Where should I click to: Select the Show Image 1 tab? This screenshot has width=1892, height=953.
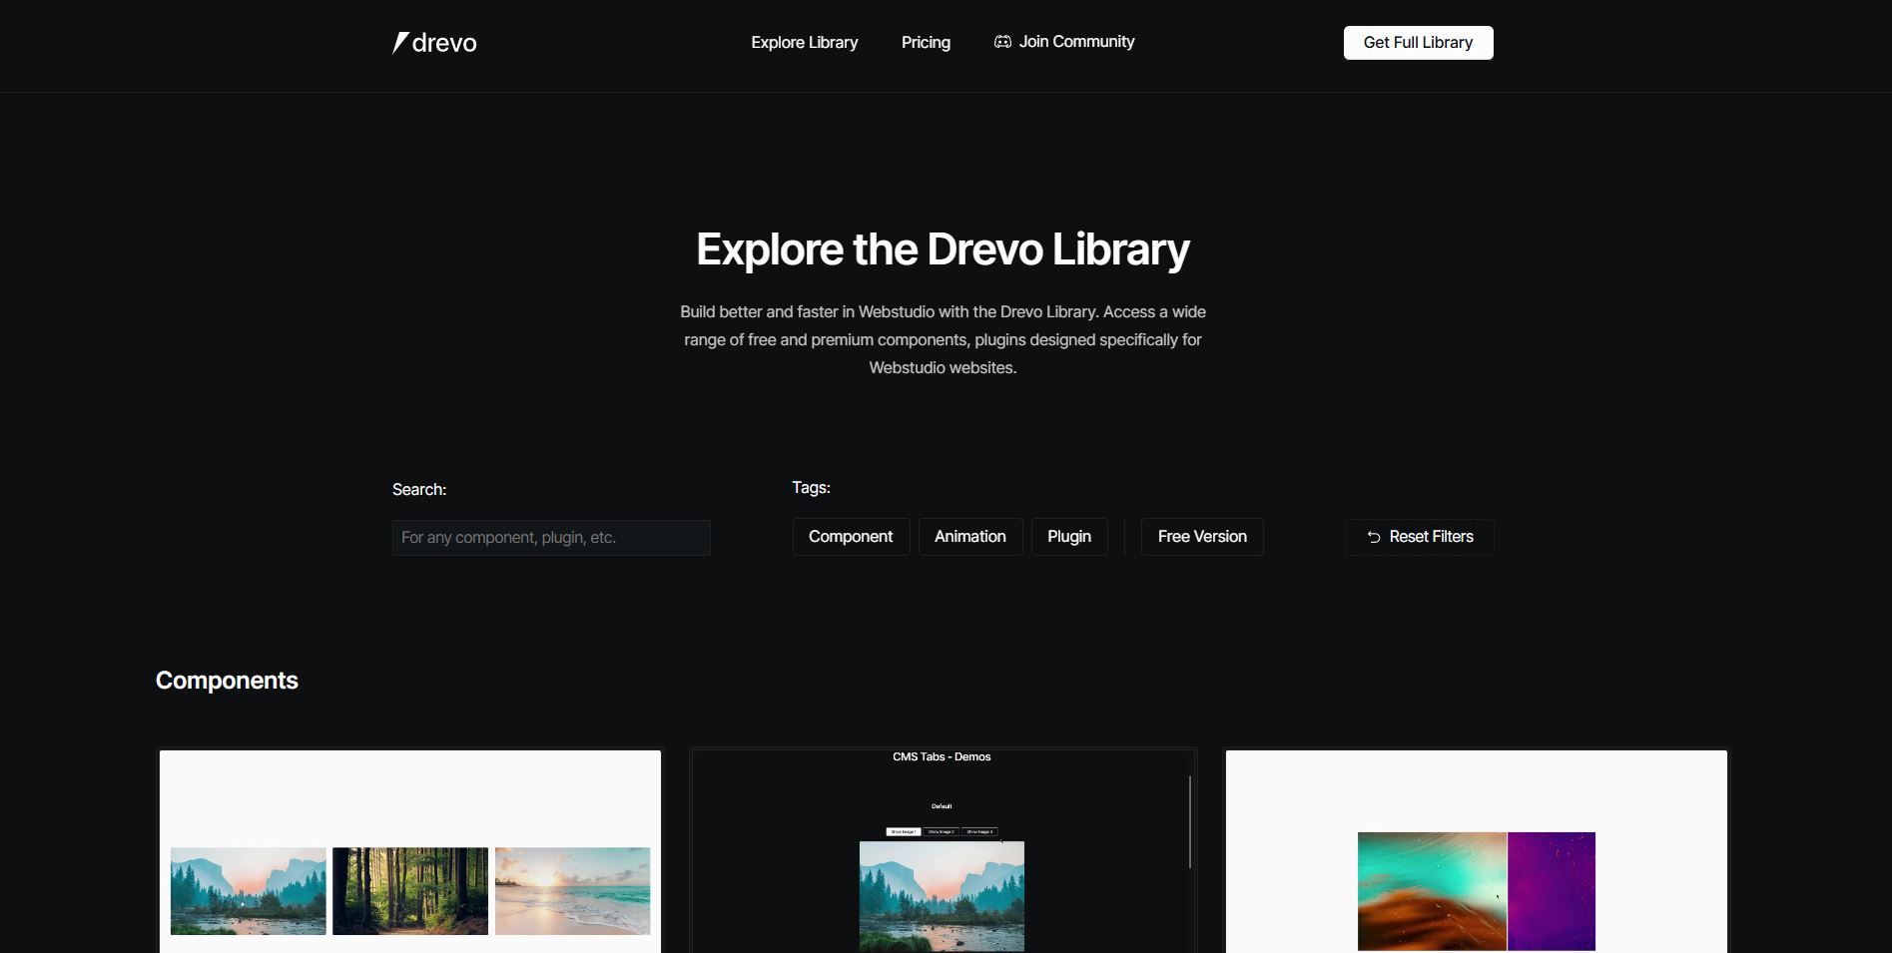(x=903, y=831)
